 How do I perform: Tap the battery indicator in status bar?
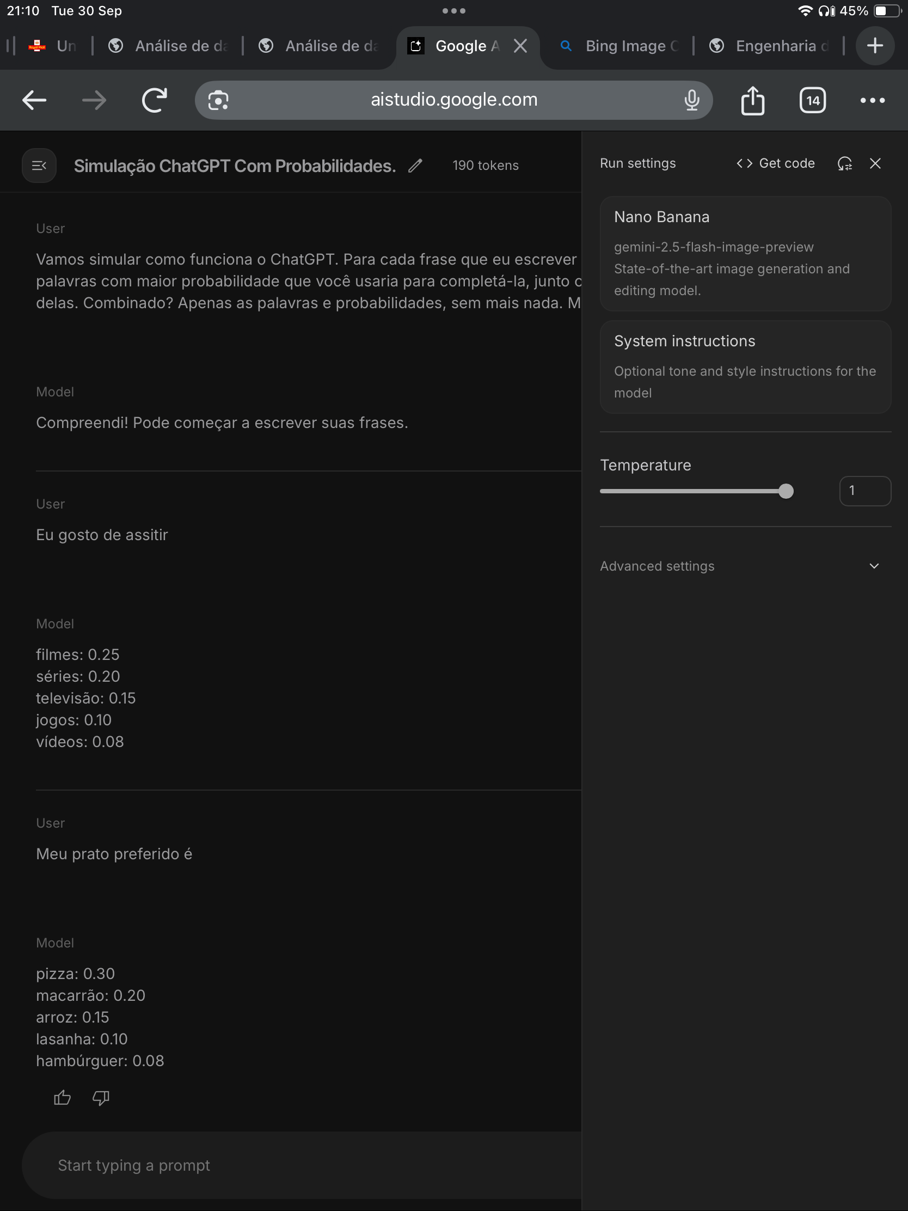(887, 11)
